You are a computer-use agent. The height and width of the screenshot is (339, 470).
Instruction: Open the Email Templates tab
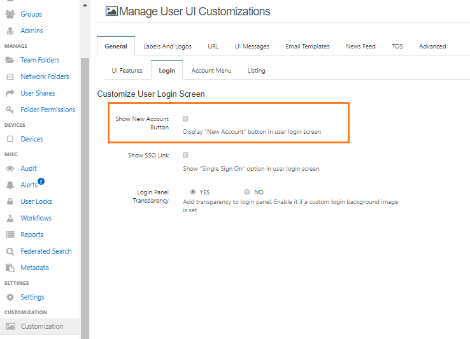coord(307,46)
